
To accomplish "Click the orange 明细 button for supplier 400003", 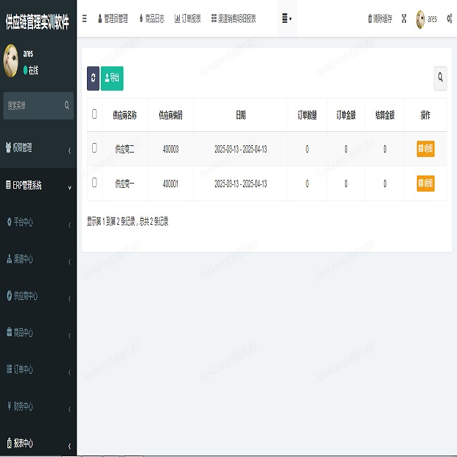I will (x=425, y=148).
